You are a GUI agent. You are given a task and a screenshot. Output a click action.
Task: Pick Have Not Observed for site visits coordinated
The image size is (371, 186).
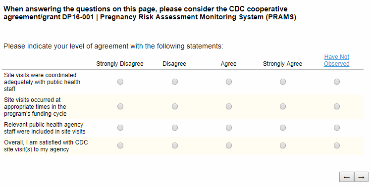pos(337,82)
